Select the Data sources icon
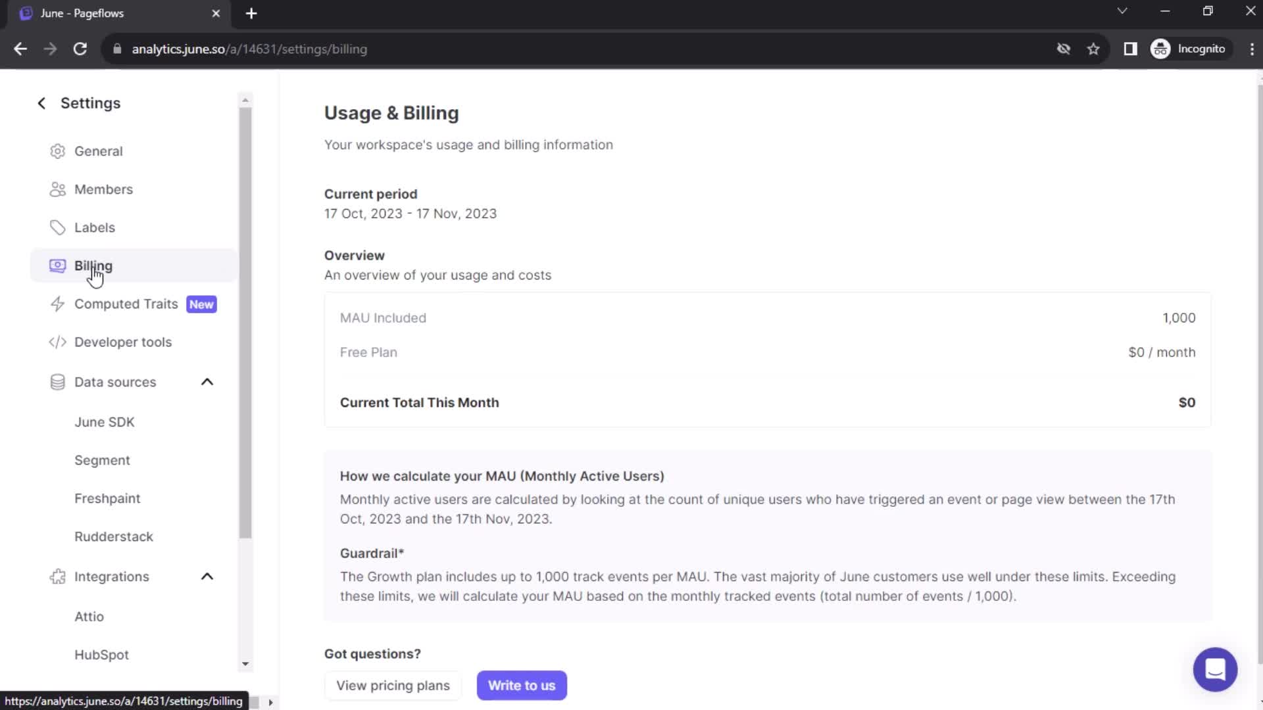This screenshot has width=1263, height=710. click(57, 381)
